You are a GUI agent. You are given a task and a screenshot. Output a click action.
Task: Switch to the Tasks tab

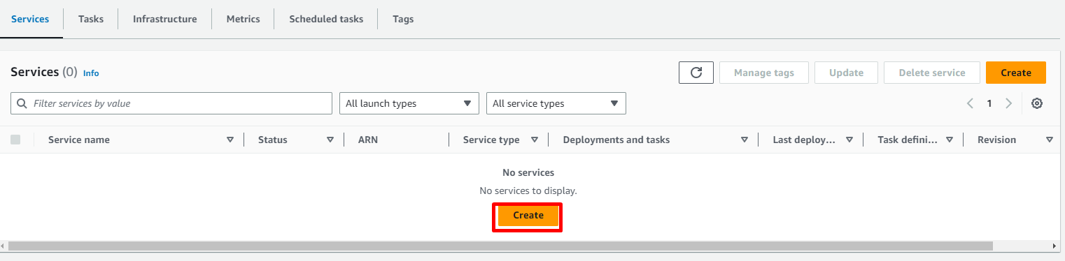pos(91,19)
